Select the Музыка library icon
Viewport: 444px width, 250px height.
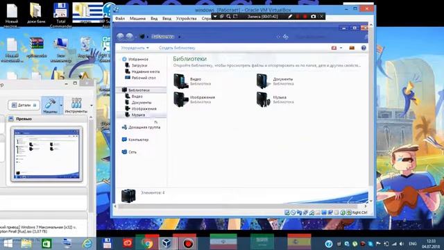click(x=264, y=99)
